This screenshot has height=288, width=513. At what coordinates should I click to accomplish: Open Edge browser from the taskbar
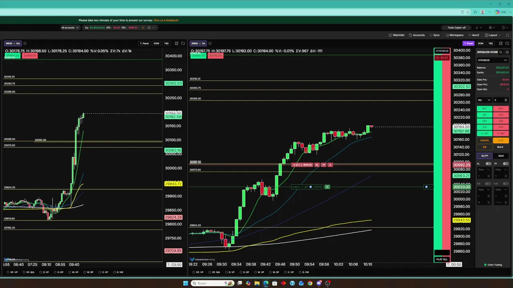click(266, 283)
